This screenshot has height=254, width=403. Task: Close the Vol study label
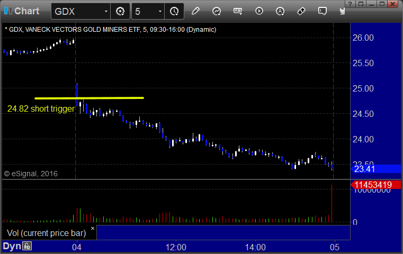tap(93, 228)
